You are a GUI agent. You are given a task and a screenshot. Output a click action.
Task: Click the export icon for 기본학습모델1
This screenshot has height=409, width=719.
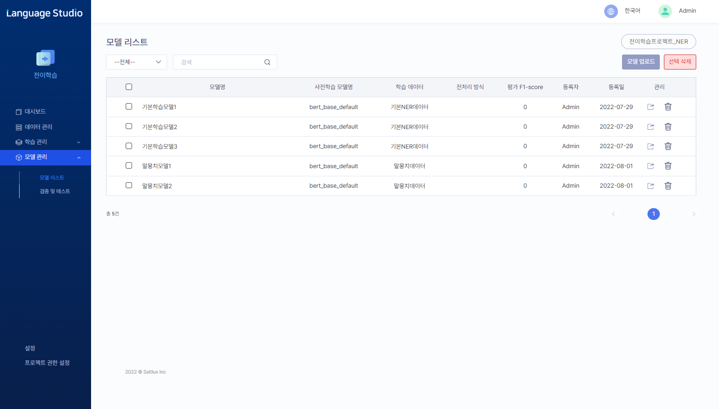651,107
